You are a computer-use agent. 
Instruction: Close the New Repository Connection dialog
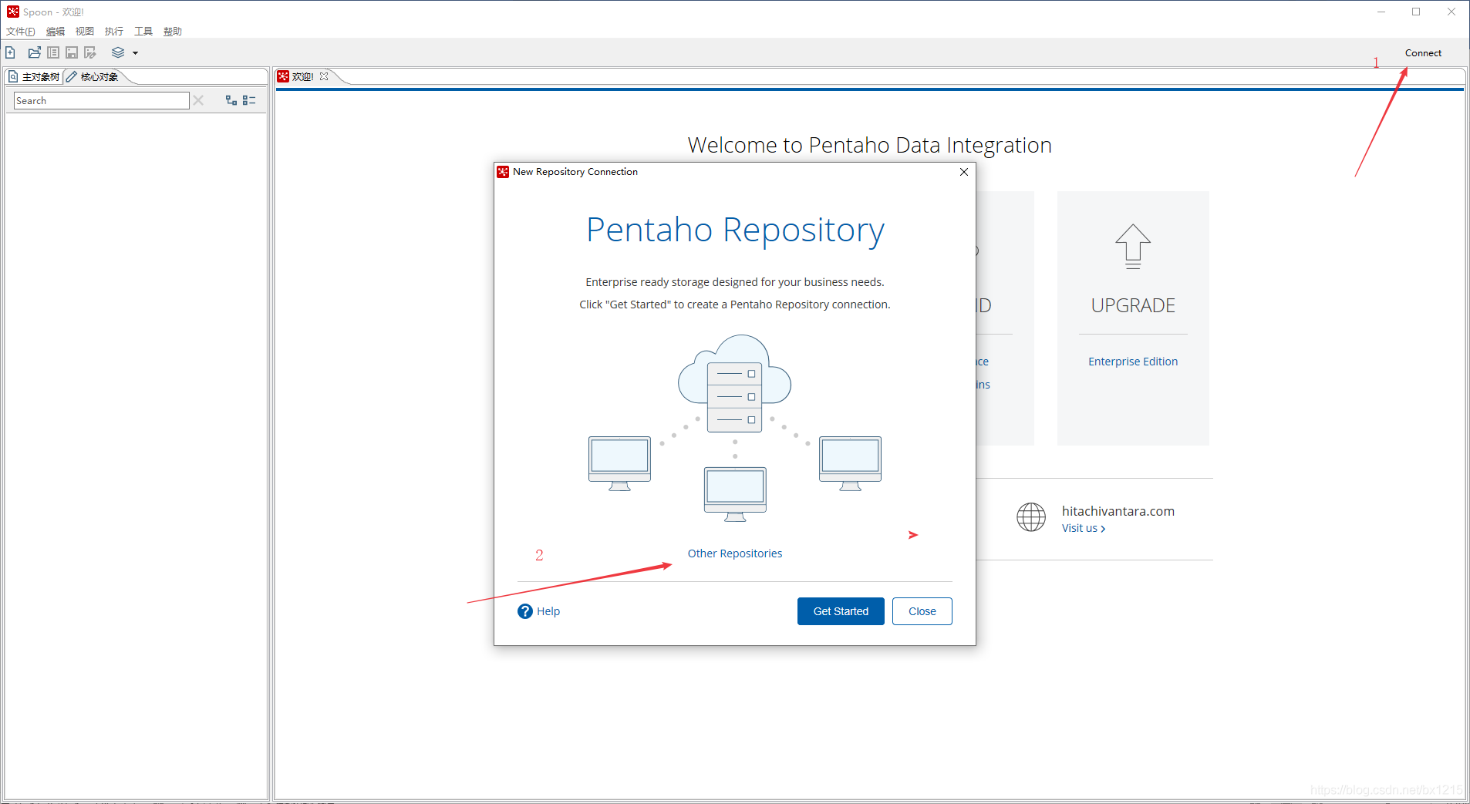(x=964, y=172)
